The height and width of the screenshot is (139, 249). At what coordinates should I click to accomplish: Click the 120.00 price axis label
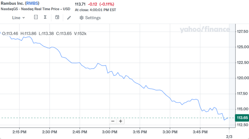242,78
